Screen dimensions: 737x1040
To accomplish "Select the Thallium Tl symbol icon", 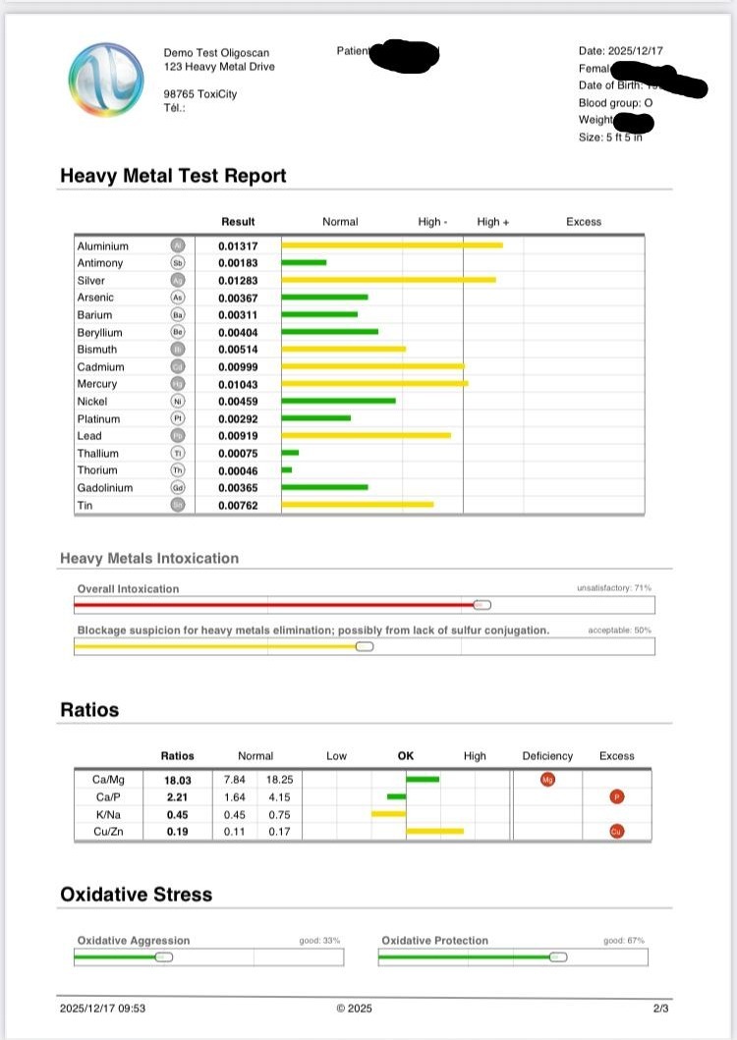I will 178,454.
